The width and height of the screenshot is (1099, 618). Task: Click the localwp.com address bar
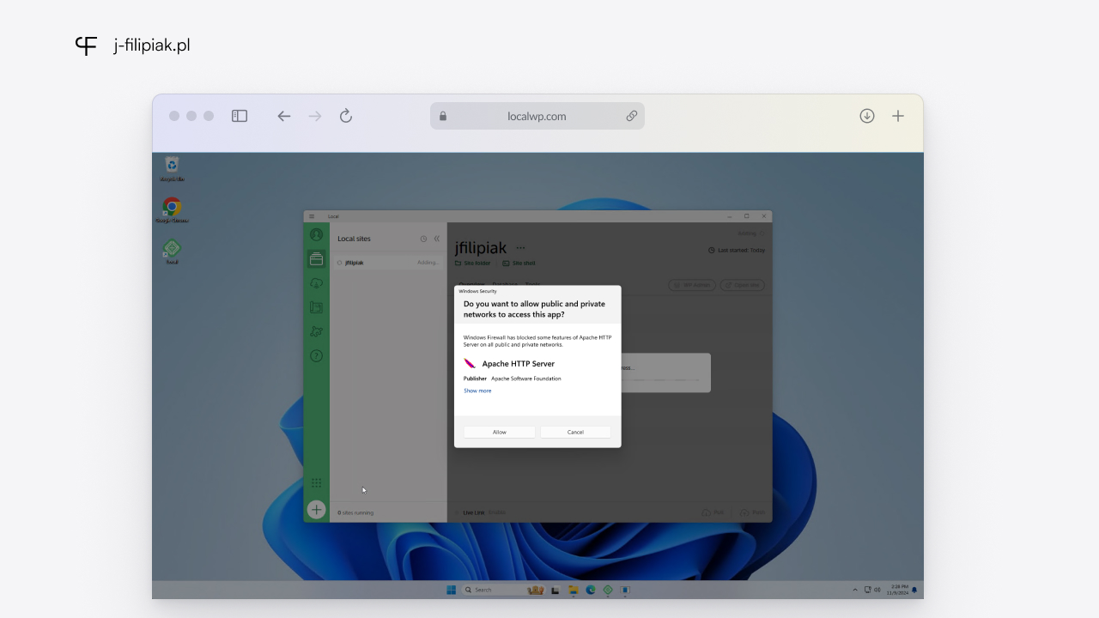point(537,116)
